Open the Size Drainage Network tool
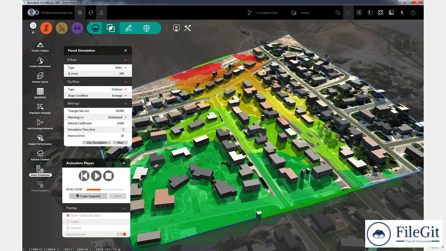446x251 pixels. (x=40, y=124)
